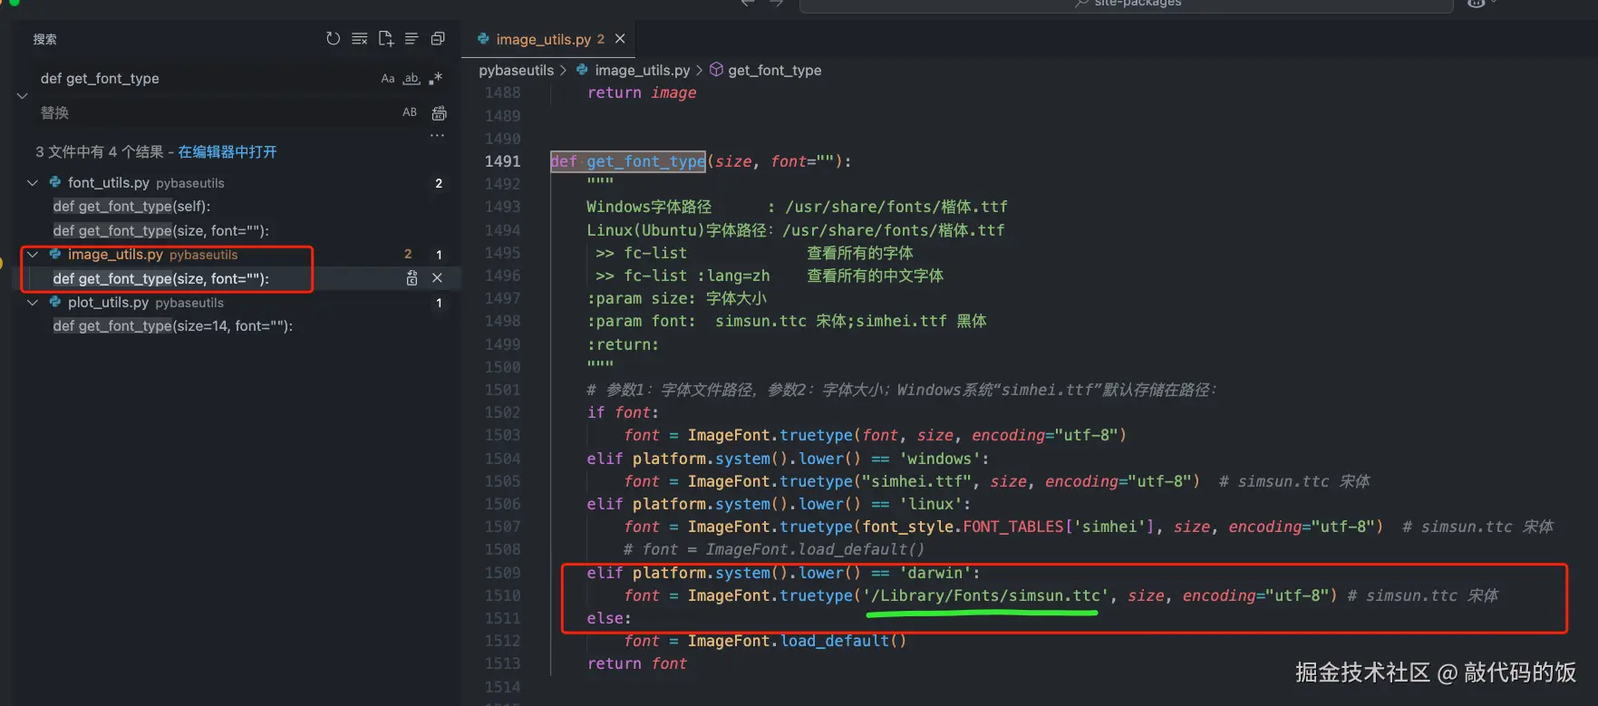Click the '/Library/Fonts/simsun.ttc' string
Screen dimensions: 1598x706
pos(986,595)
